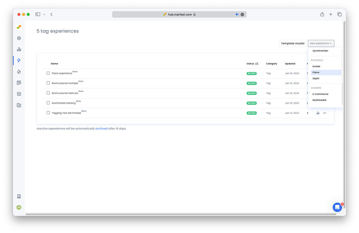Viewport: 359px width, 233px height.
Task: Click the Marfeel logo in the sidebar
Action: (19, 27)
